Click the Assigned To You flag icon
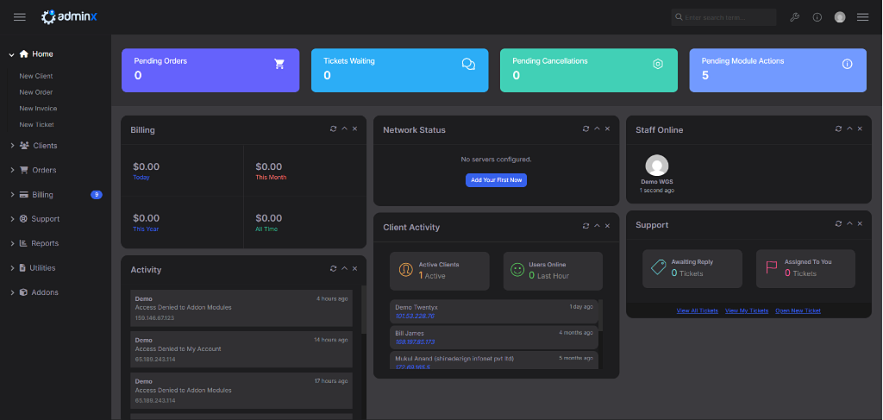883x420 pixels. coord(771,267)
